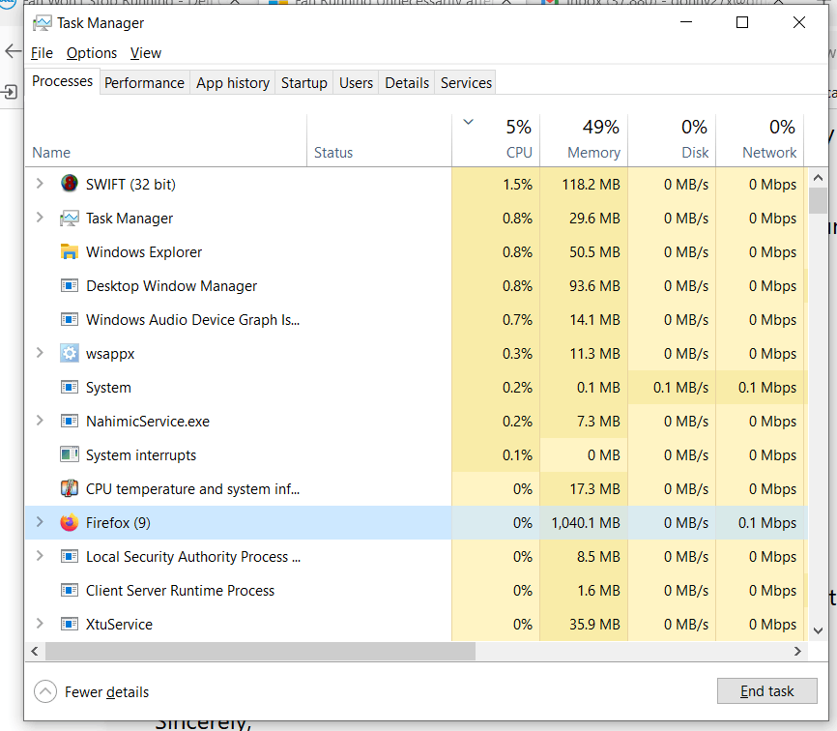
Task: Click SWIFT memory value 118.2 MB
Action: pos(591,185)
